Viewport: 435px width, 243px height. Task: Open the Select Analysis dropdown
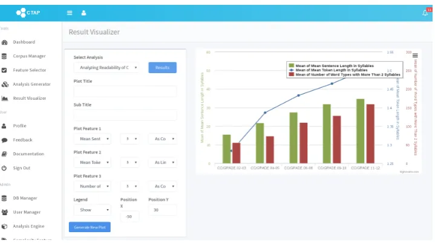[x=106, y=68]
